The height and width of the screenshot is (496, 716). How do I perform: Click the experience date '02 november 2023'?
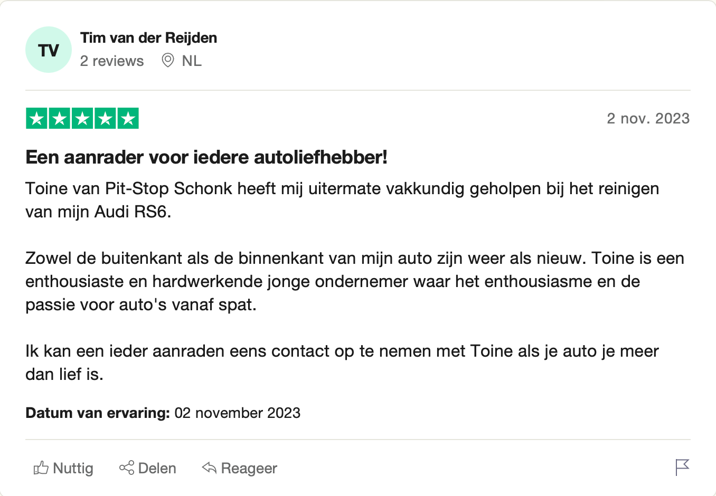[x=238, y=413]
